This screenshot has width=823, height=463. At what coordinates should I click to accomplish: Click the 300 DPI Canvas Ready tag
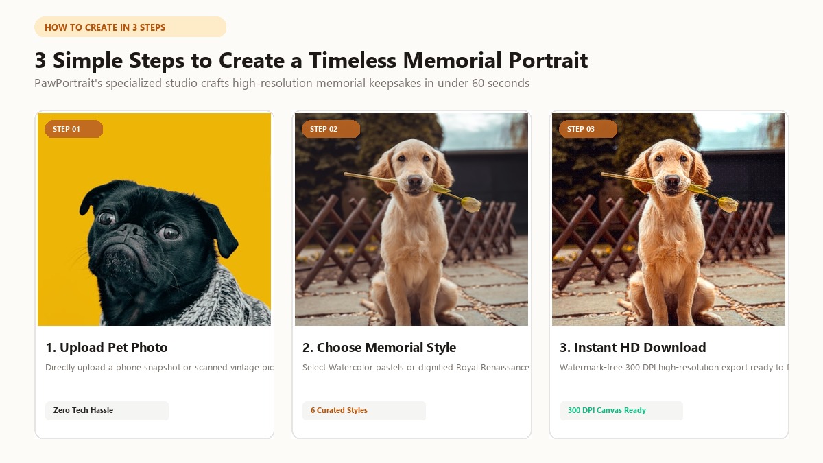pyautogui.click(x=621, y=410)
